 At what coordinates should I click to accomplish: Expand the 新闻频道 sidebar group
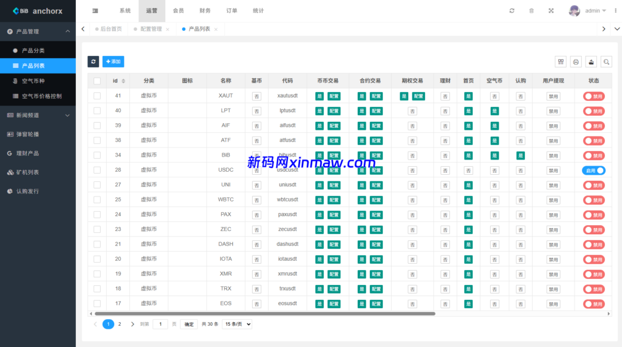click(38, 115)
